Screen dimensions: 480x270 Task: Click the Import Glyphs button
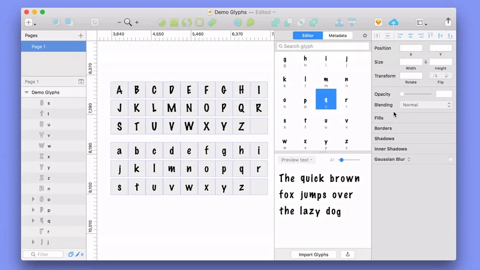[313, 254]
